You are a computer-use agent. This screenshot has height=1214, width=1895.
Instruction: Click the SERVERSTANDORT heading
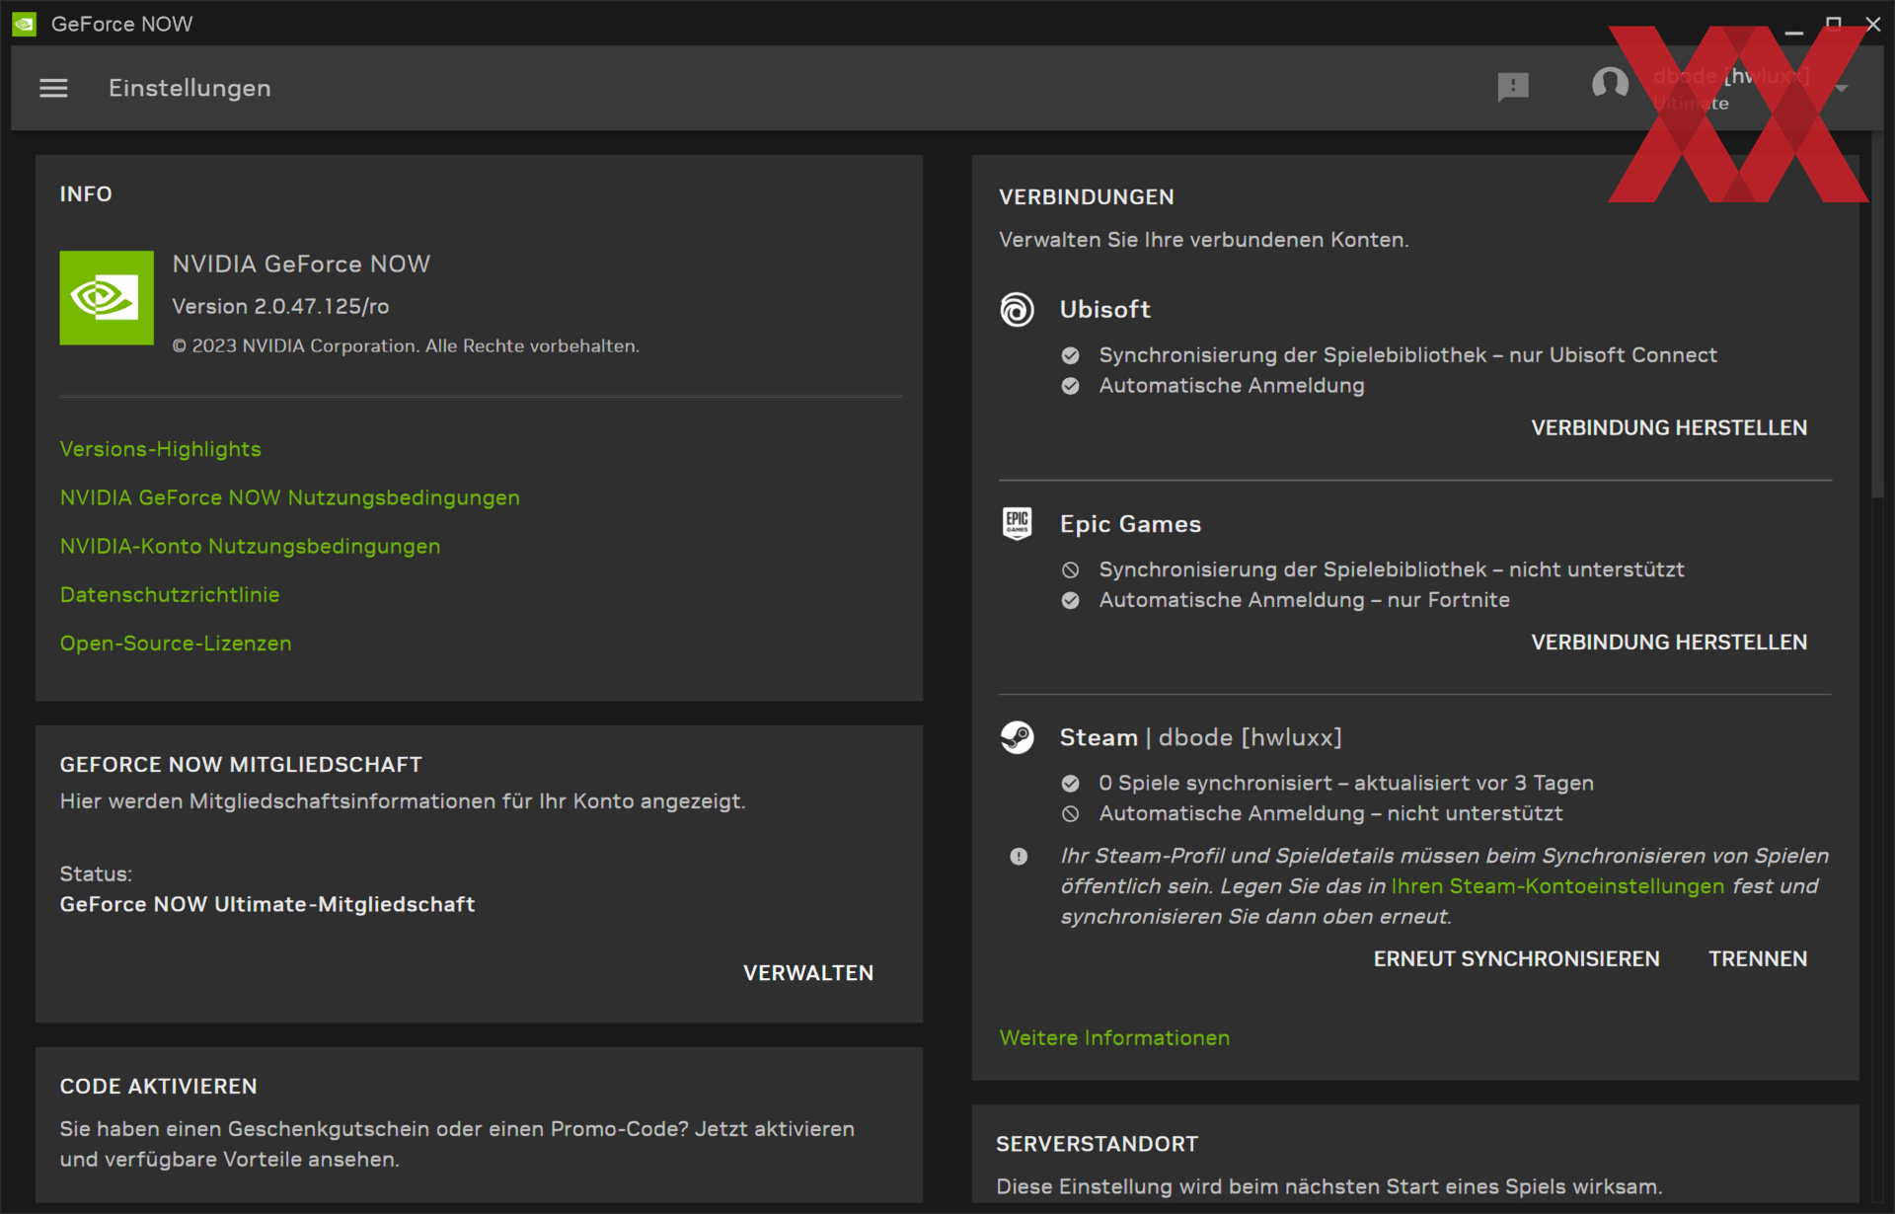click(x=1097, y=1144)
